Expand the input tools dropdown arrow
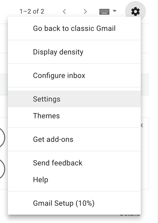This screenshot has width=158, height=223. [114, 11]
